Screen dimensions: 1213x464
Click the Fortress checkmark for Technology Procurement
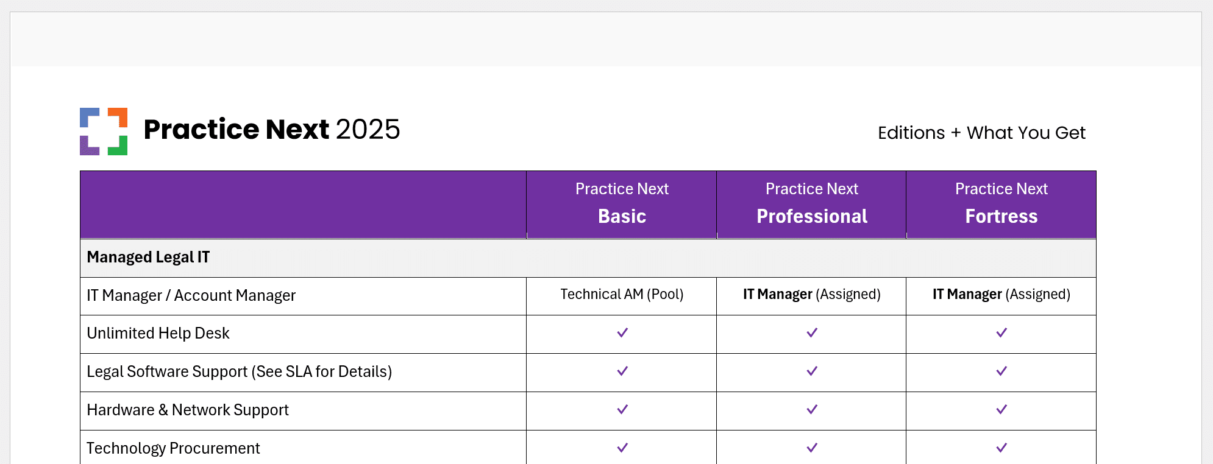pos(1001,448)
